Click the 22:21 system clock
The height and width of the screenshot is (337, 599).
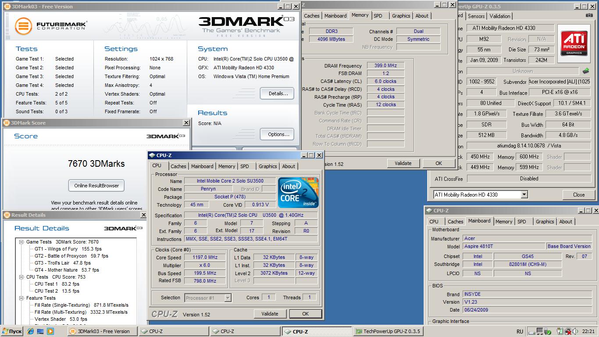point(588,331)
